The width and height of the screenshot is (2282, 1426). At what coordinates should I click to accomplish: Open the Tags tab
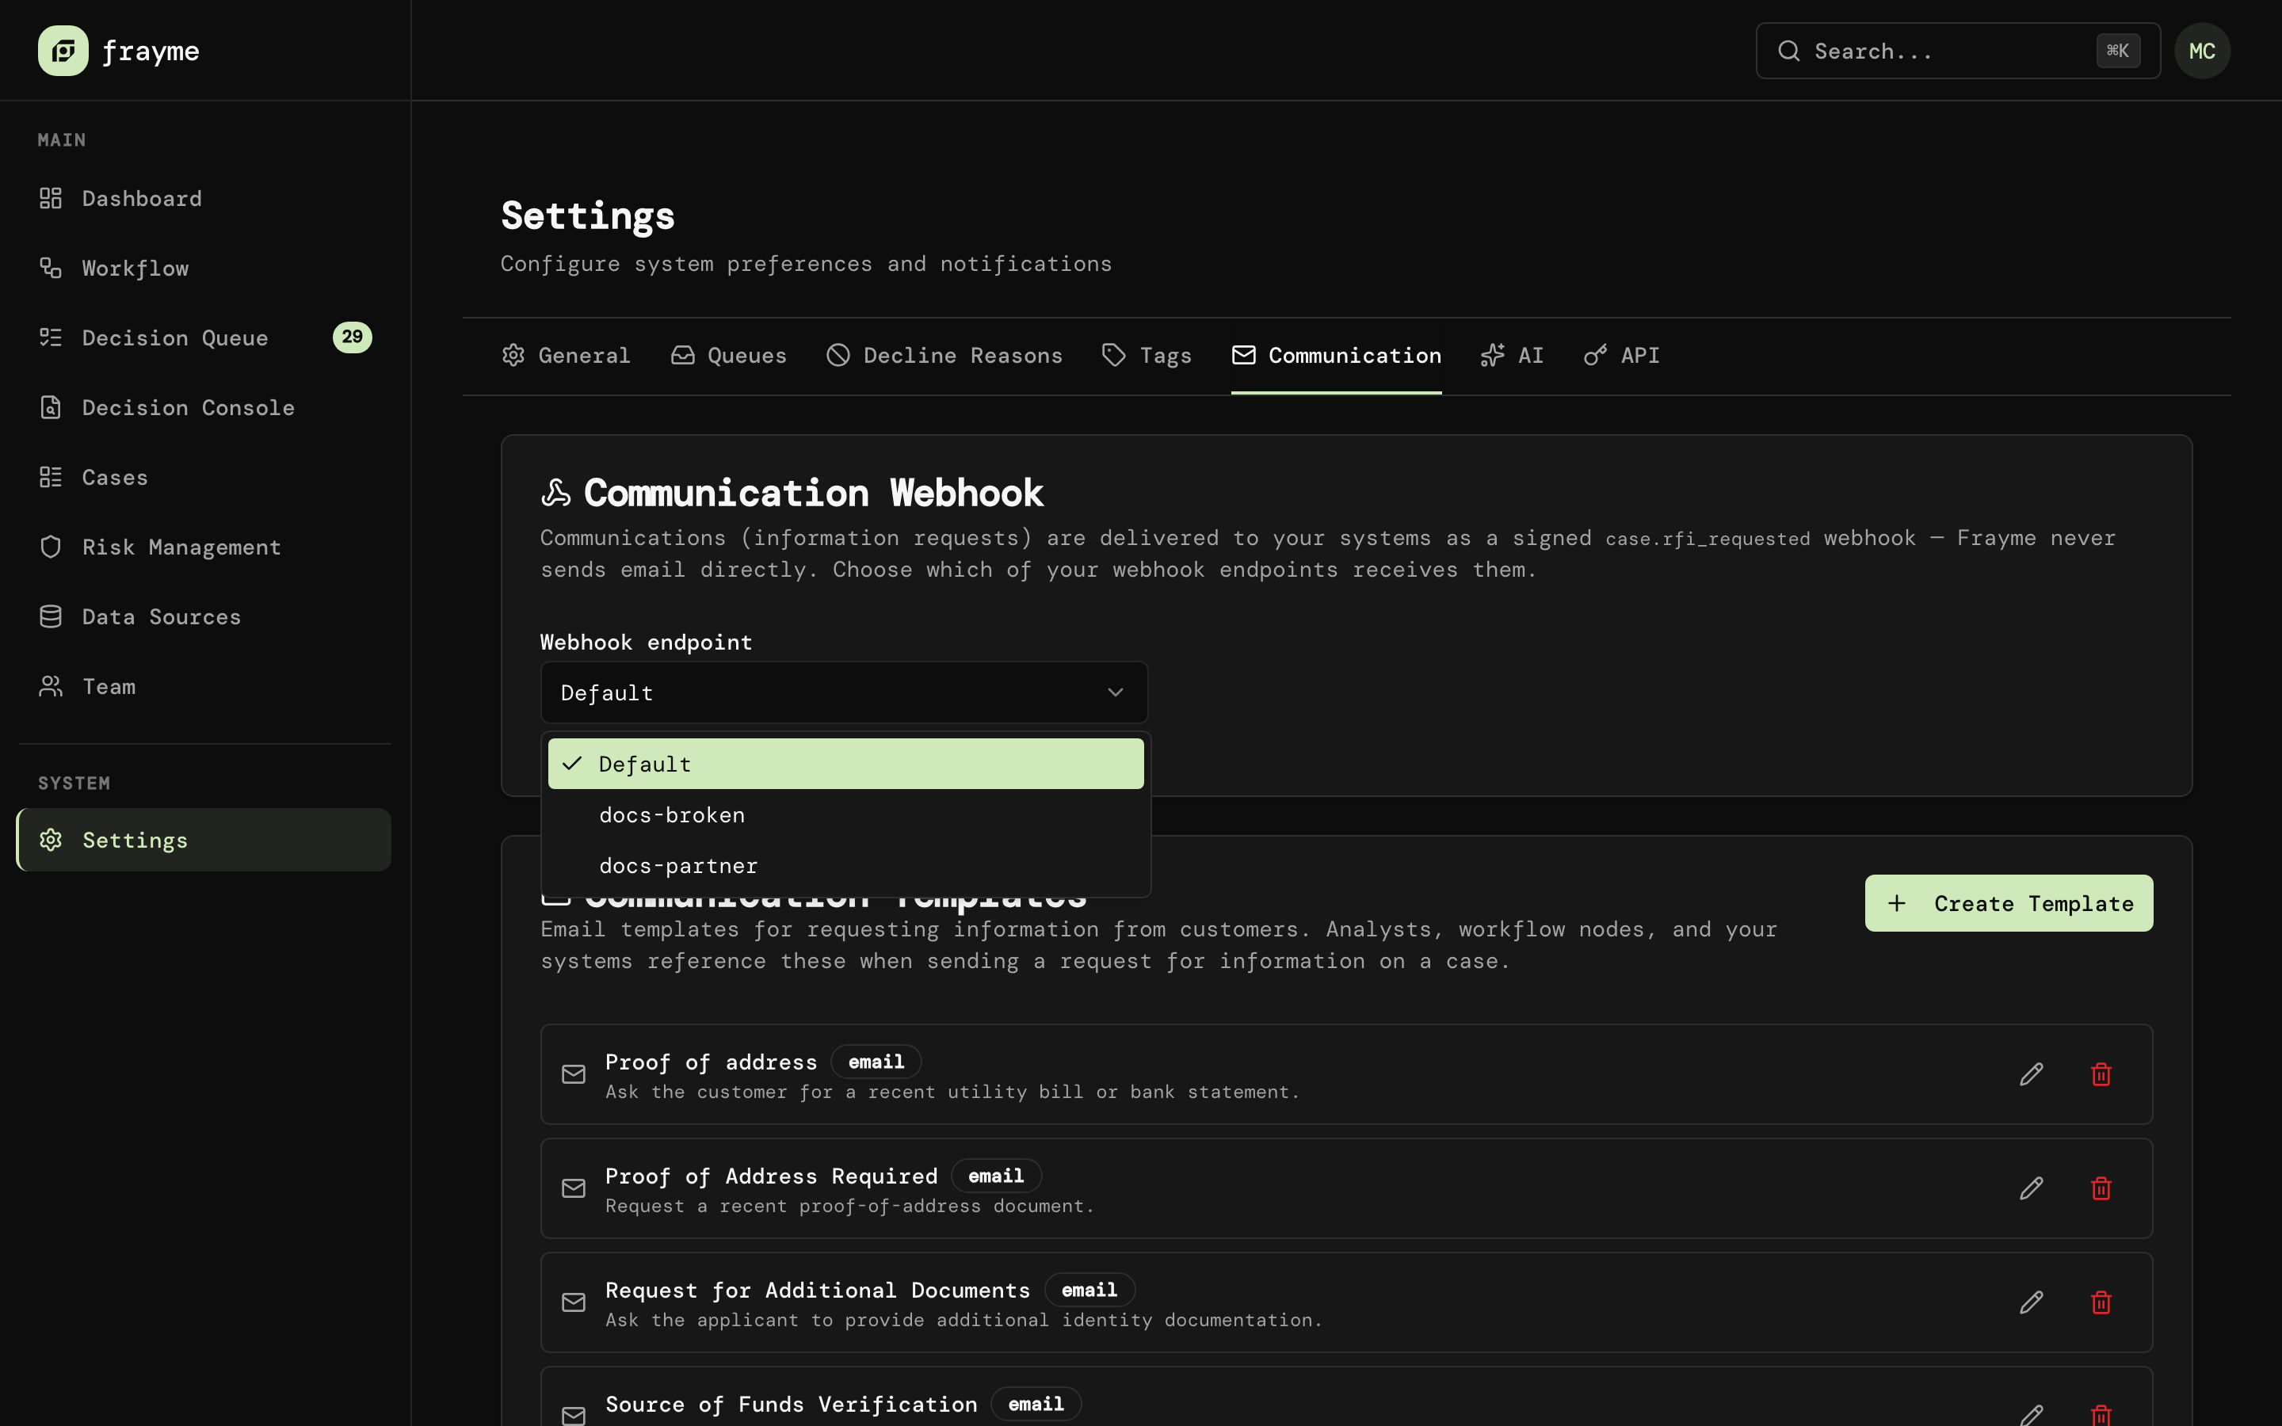pos(1147,356)
